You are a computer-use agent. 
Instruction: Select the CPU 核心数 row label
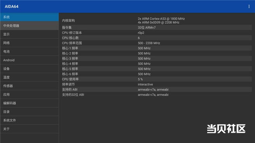point(70,38)
